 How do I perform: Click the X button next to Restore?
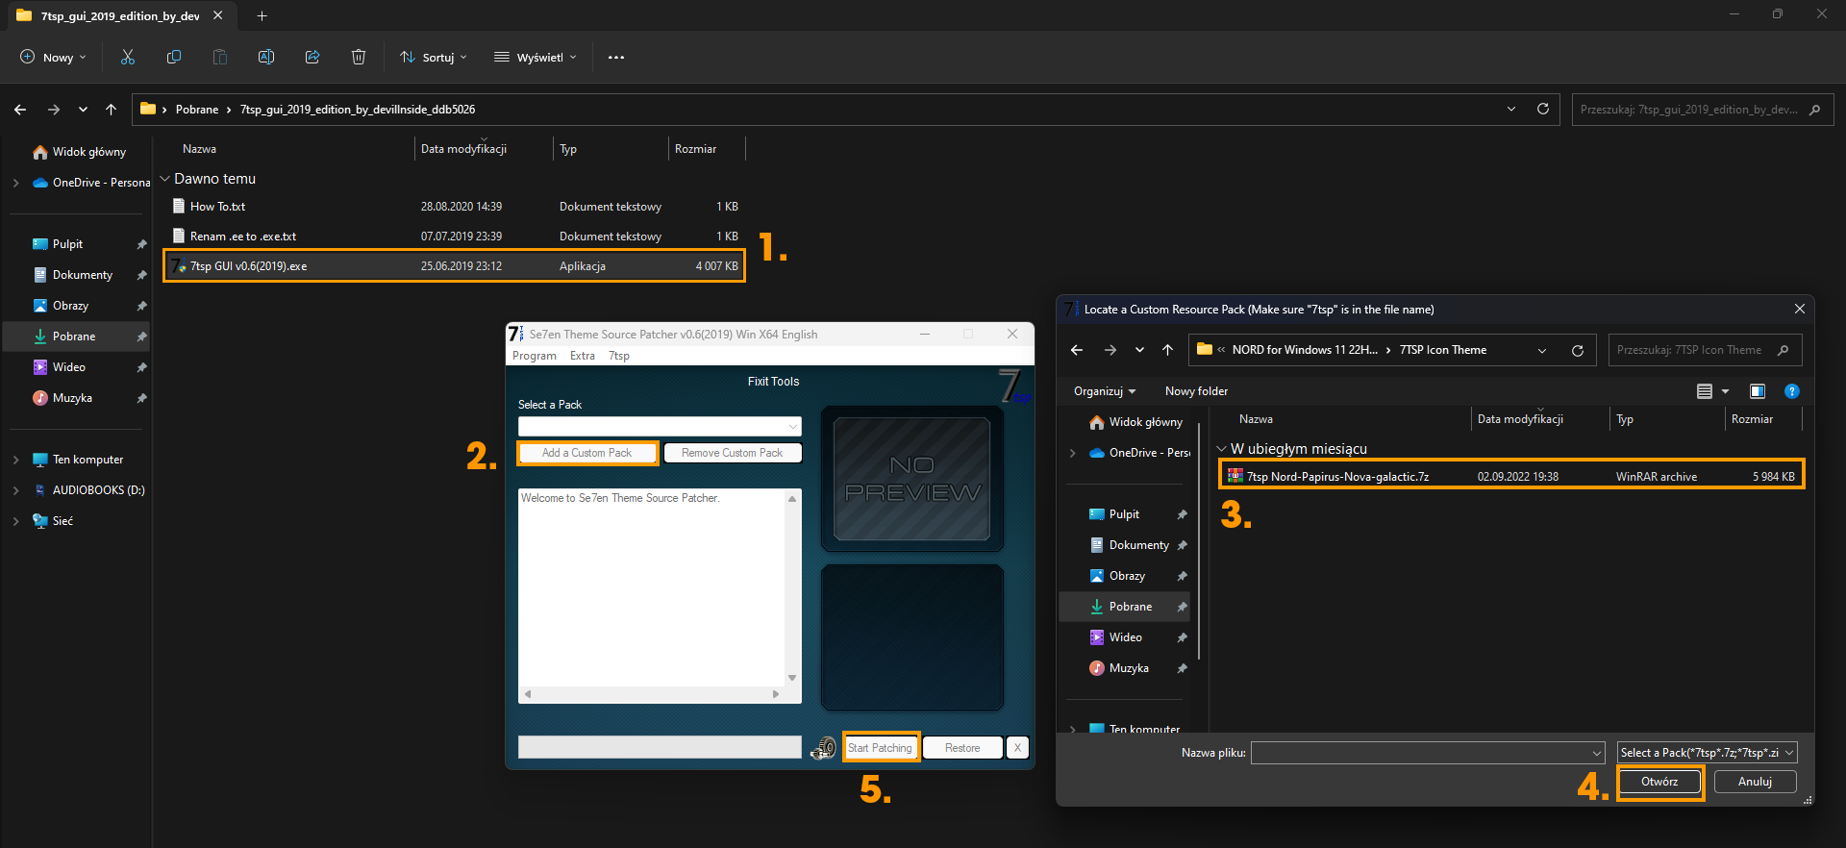coord(1017,748)
